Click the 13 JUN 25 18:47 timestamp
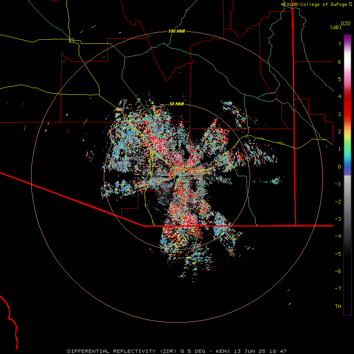The image size is (354, 354). tap(260, 351)
